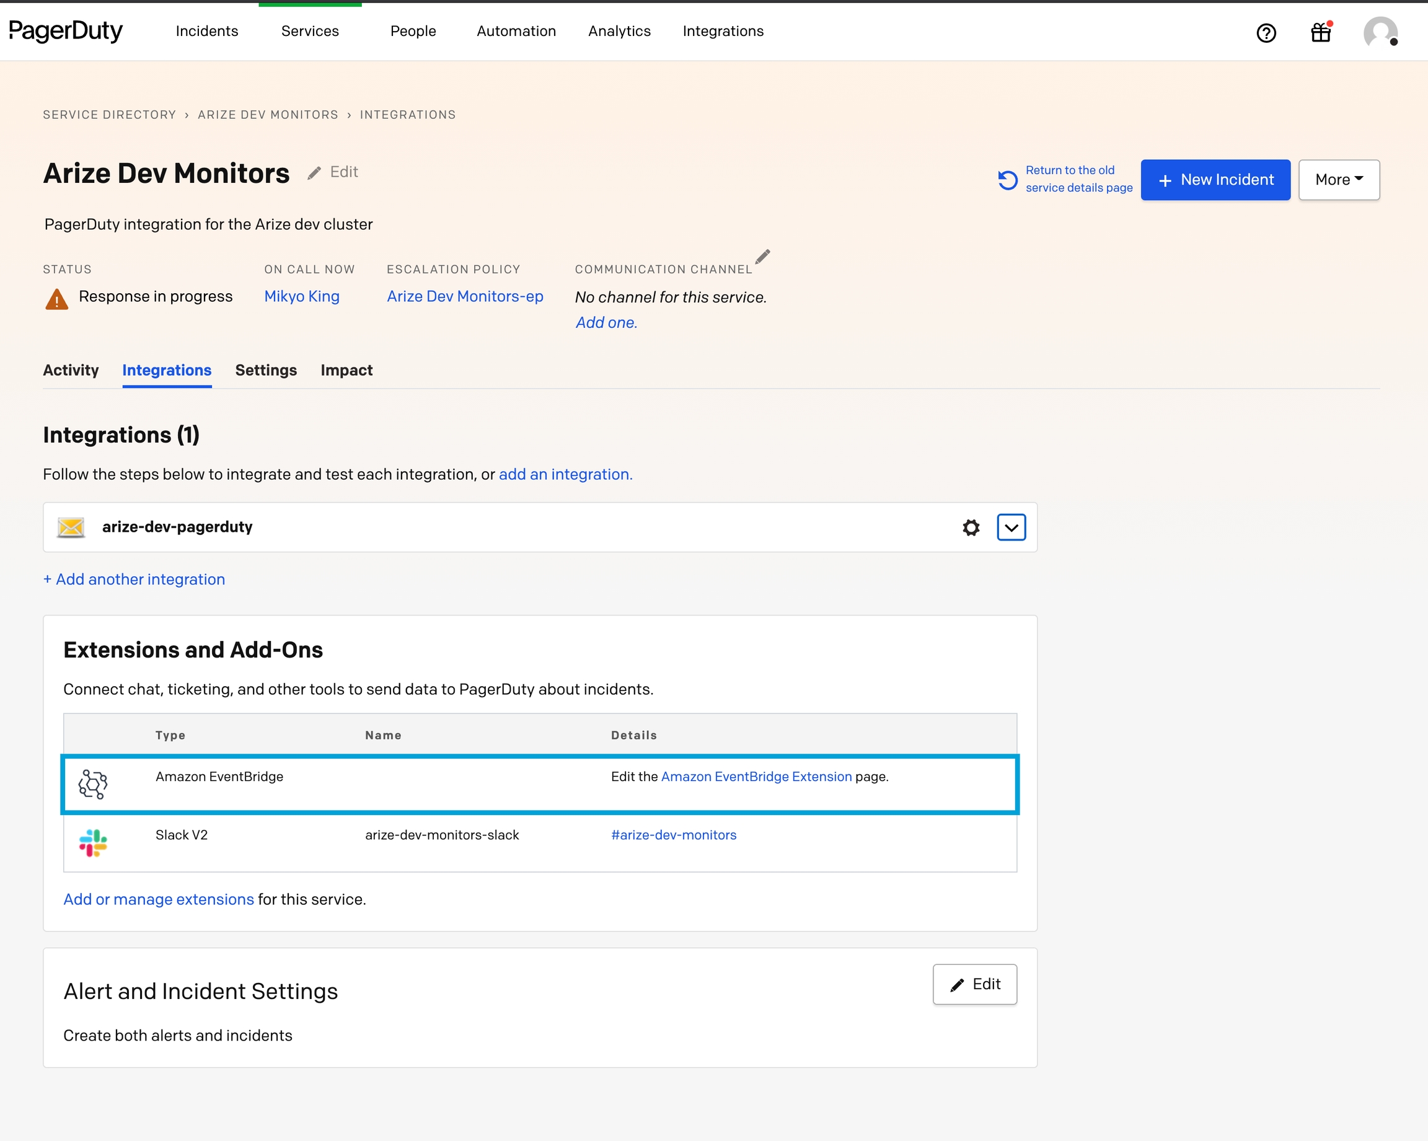Click the Arize Dev Monitors breadcrumb
Viewport: 1428px width, 1141px height.
268,115
